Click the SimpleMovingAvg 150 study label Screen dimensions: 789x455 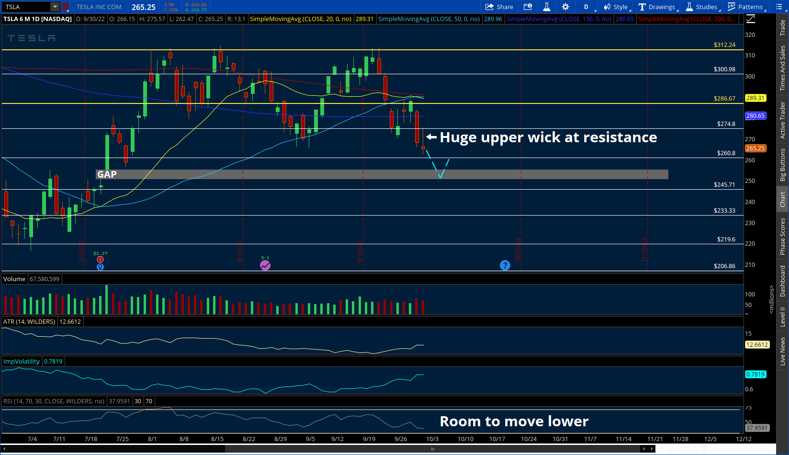(559, 19)
